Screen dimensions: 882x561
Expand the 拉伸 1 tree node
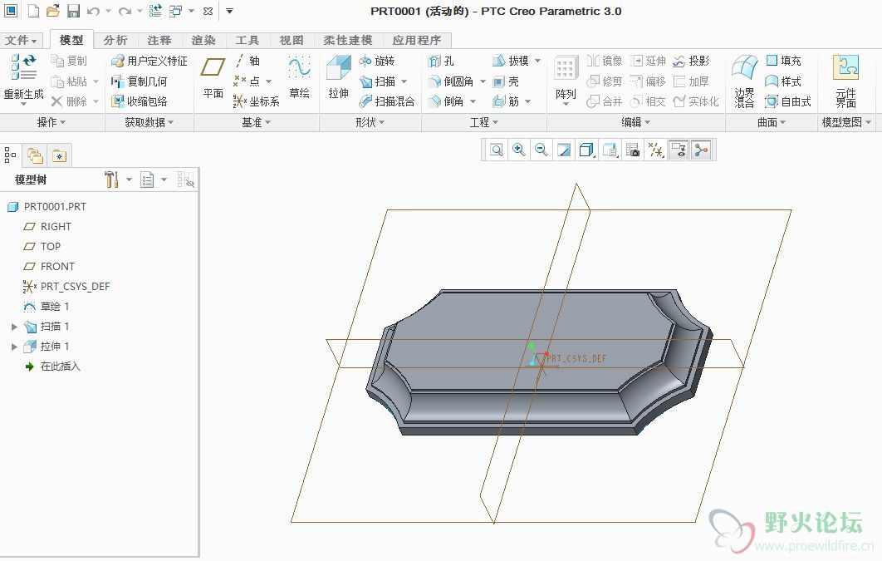(x=15, y=347)
